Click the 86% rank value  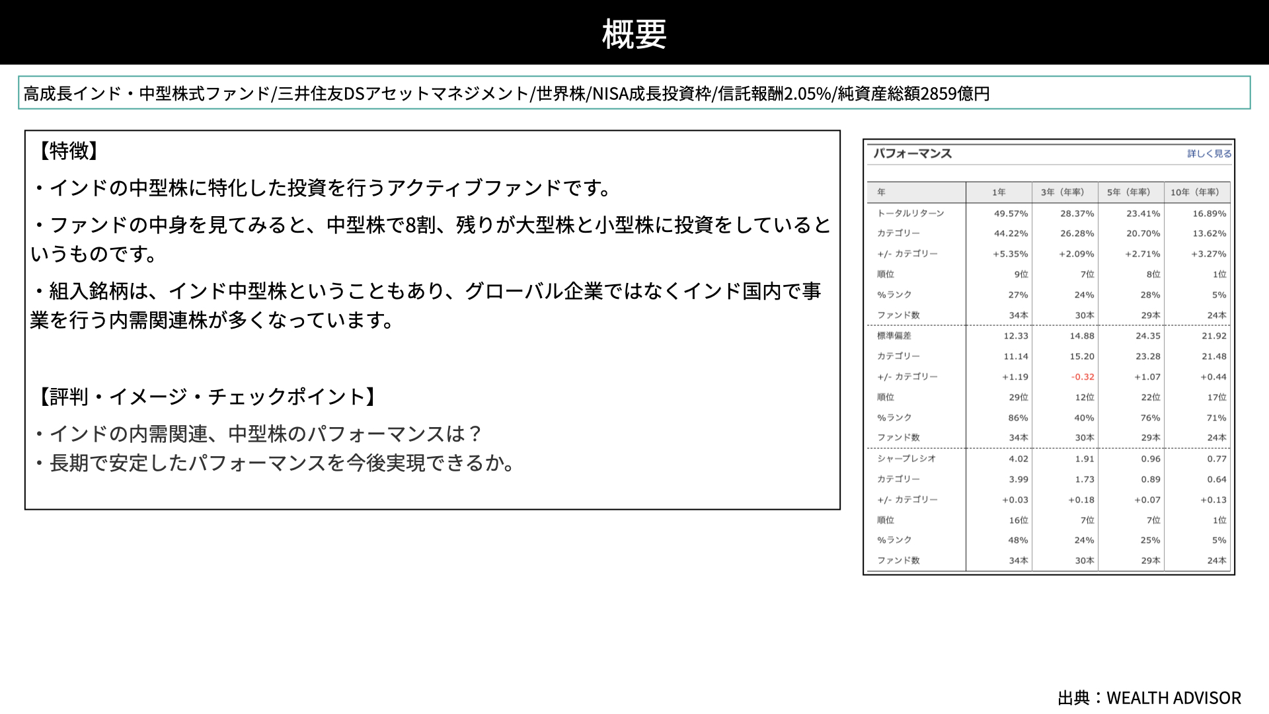click(x=1018, y=418)
